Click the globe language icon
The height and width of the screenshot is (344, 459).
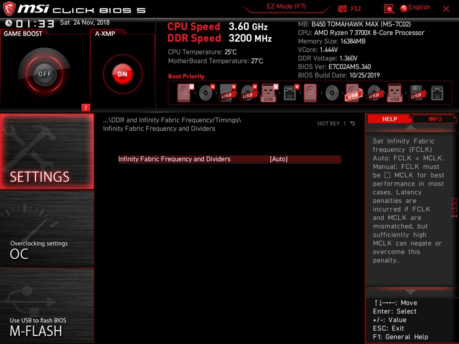coord(403,8)
